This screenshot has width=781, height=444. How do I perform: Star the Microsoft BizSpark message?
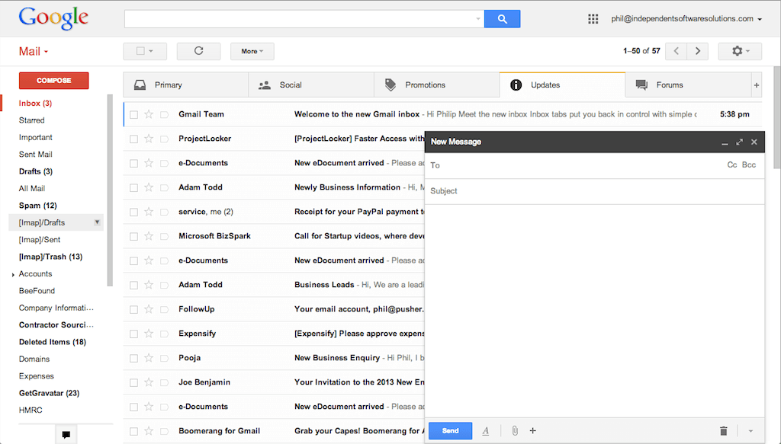149,236
